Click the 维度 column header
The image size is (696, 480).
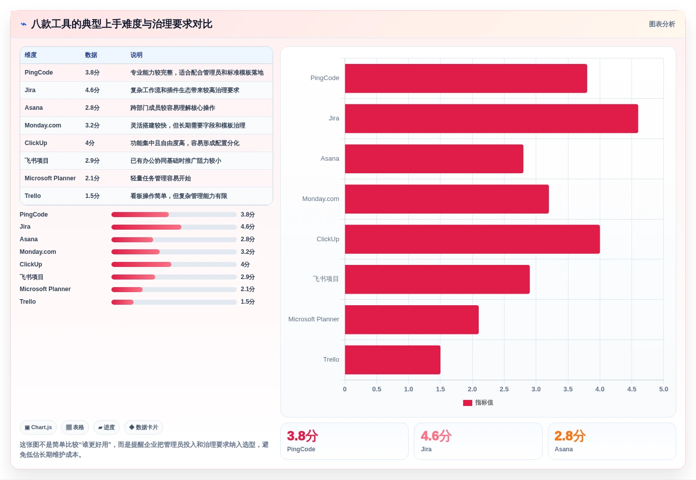(x=31, y=55)
